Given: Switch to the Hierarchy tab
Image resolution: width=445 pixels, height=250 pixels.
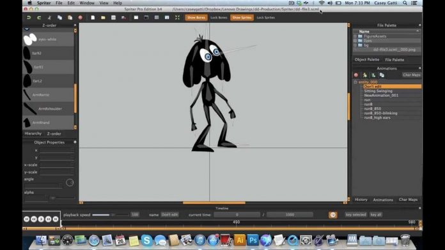Looking at the screenshot, I should (33, 133).
